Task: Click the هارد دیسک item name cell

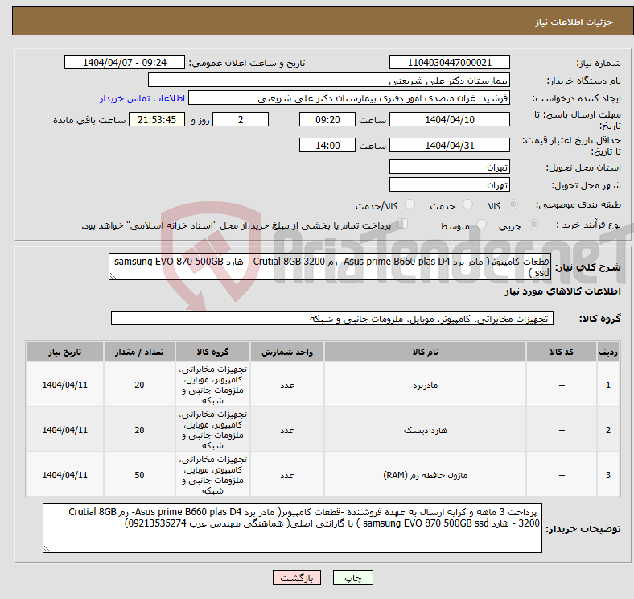Action: (425, 430)
